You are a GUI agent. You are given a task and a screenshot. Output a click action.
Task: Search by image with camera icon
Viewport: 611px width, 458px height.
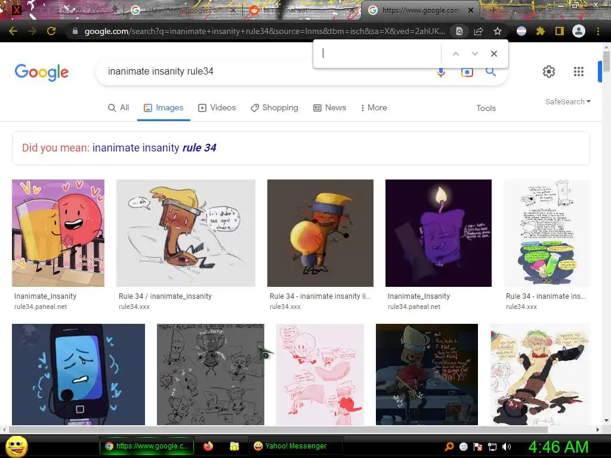click(x=467, y=72)
